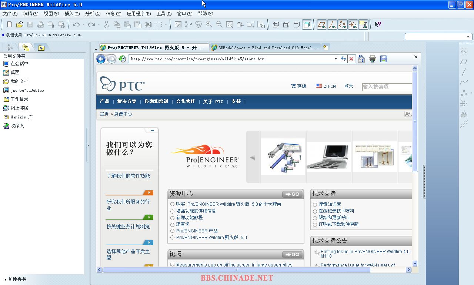Select the 速查卡 radio option
Viewport: 474px width, 285px height.
(173, 224)
